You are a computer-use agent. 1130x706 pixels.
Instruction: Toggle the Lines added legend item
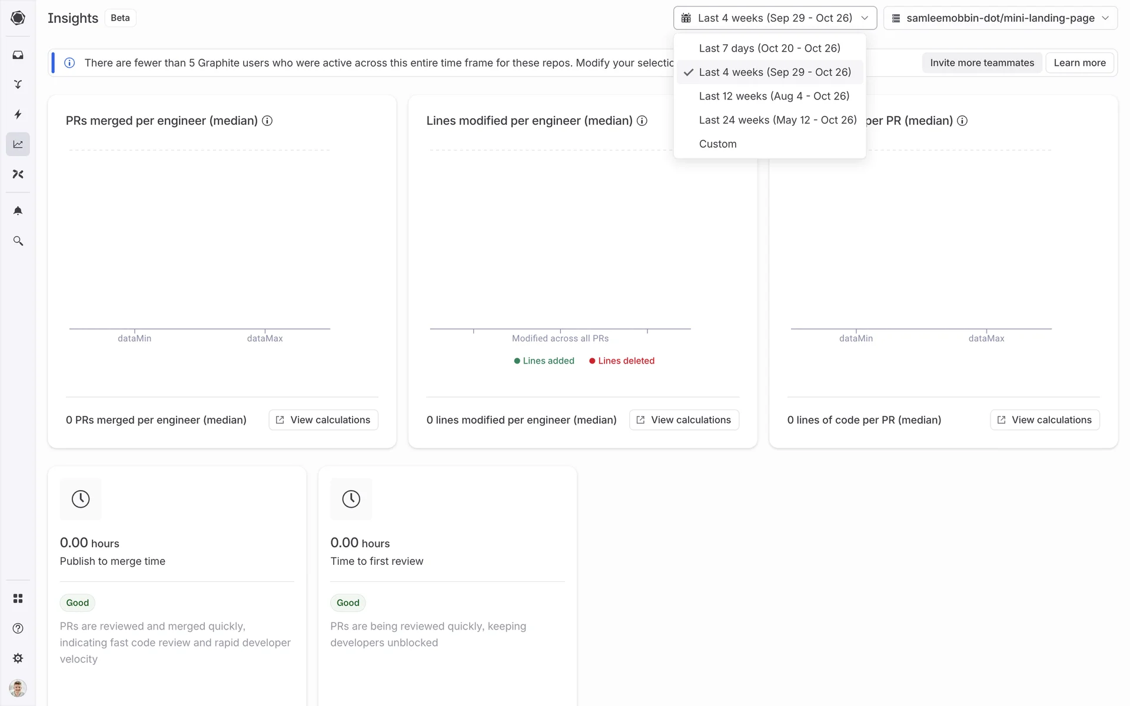pos(544,361)
